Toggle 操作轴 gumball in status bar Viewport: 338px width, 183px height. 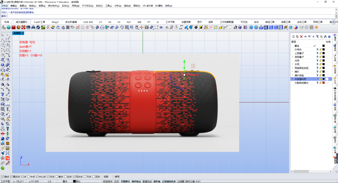coord(157,181)
